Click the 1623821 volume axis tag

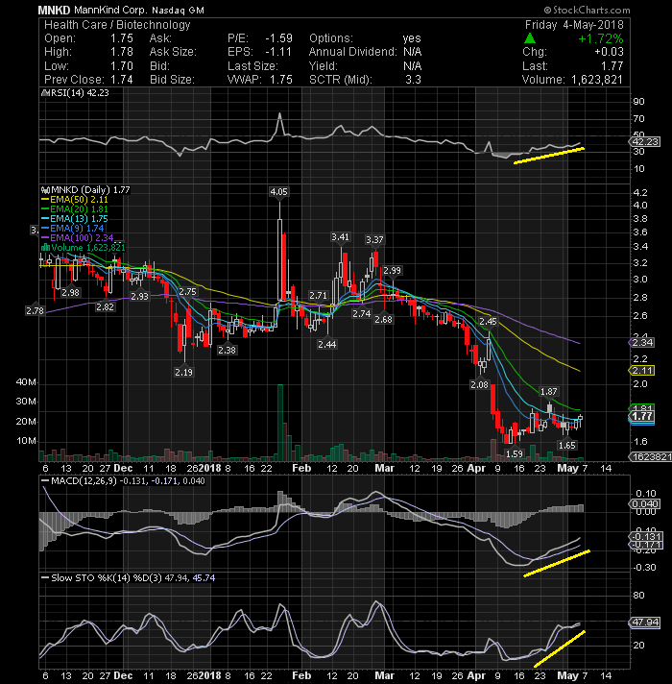650,456
